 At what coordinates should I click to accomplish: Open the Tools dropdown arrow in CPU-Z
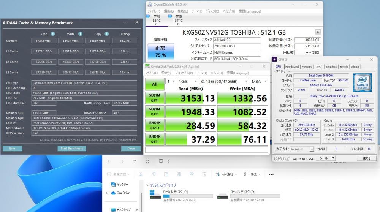point(334,158)
